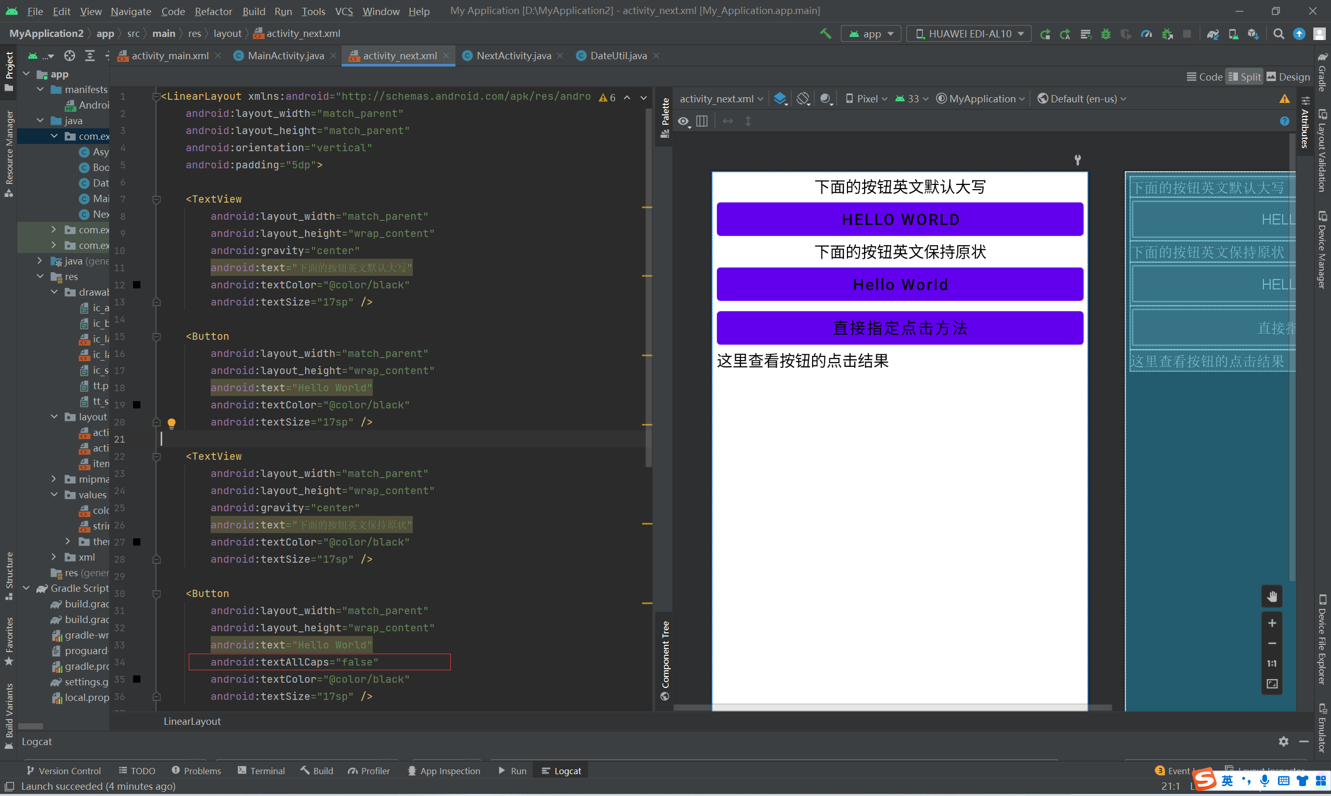
Task: Open the App Inspection tool window button
Action: [x=444, y=771]
